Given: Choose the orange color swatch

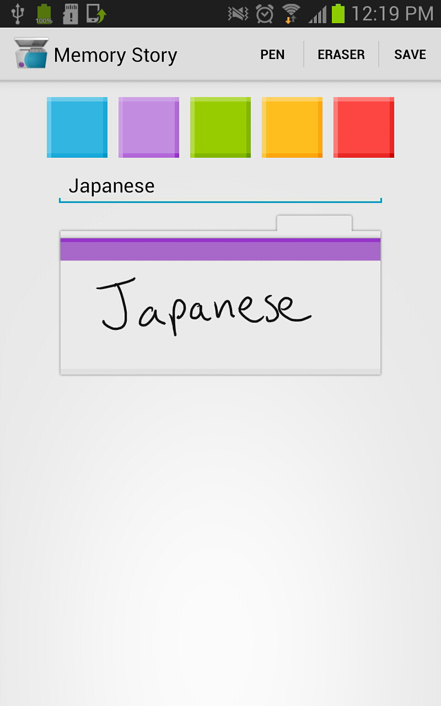Looking at the screenshot, I should (292, 127).
